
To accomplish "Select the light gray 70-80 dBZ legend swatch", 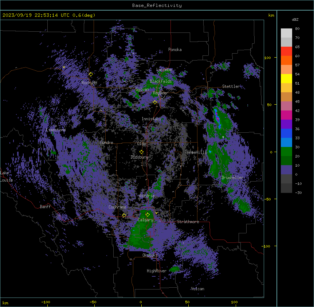I will coord(286,33).
